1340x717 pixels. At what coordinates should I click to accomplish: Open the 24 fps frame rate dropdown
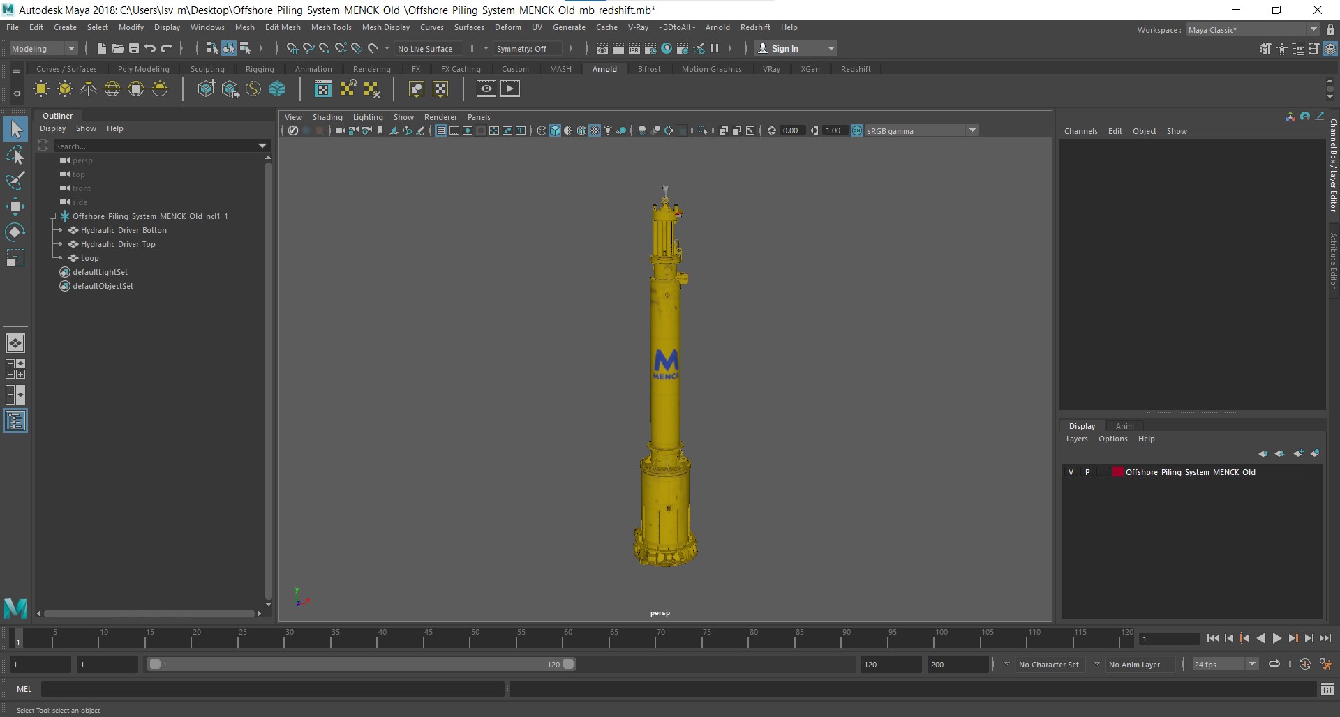coord(1225,664)
